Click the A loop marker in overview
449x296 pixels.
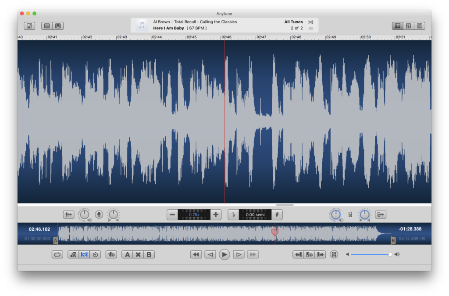tap(56, 240)
